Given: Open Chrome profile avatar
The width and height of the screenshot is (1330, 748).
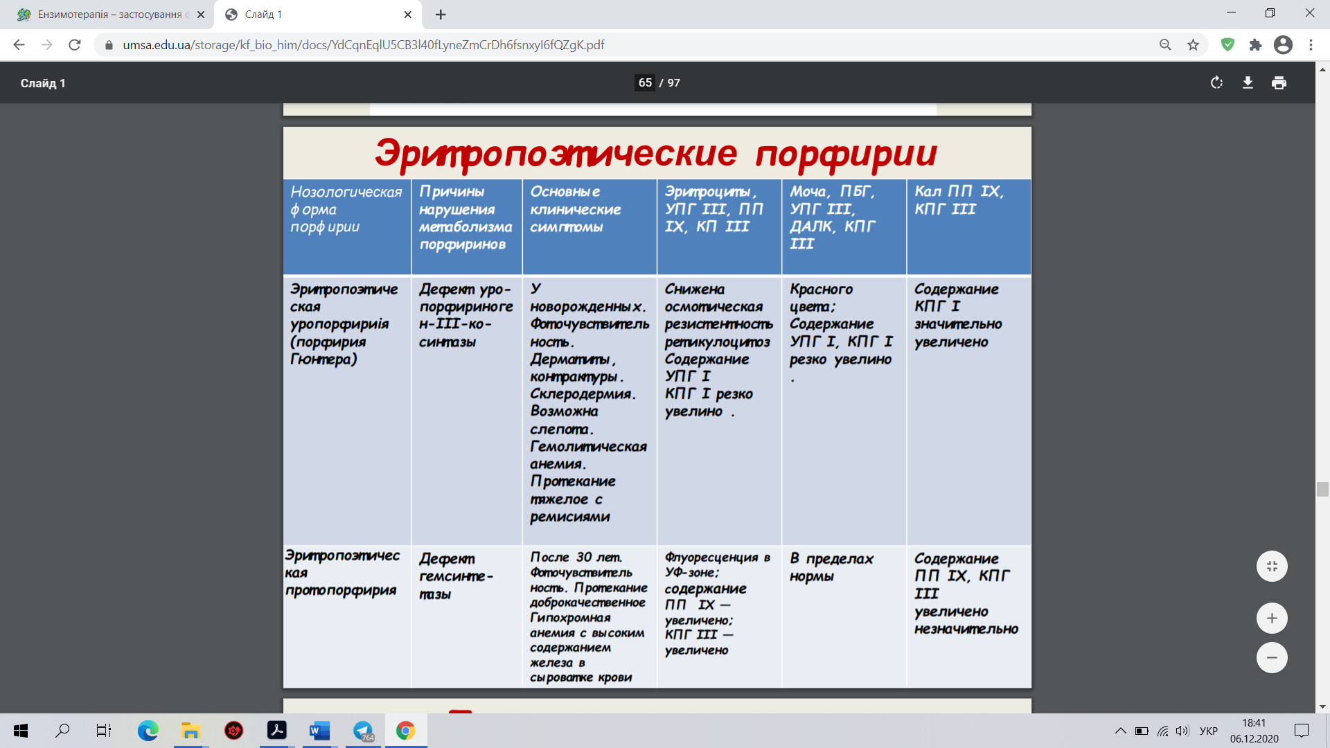Looking at the screenshot, I should [1283, 45].
